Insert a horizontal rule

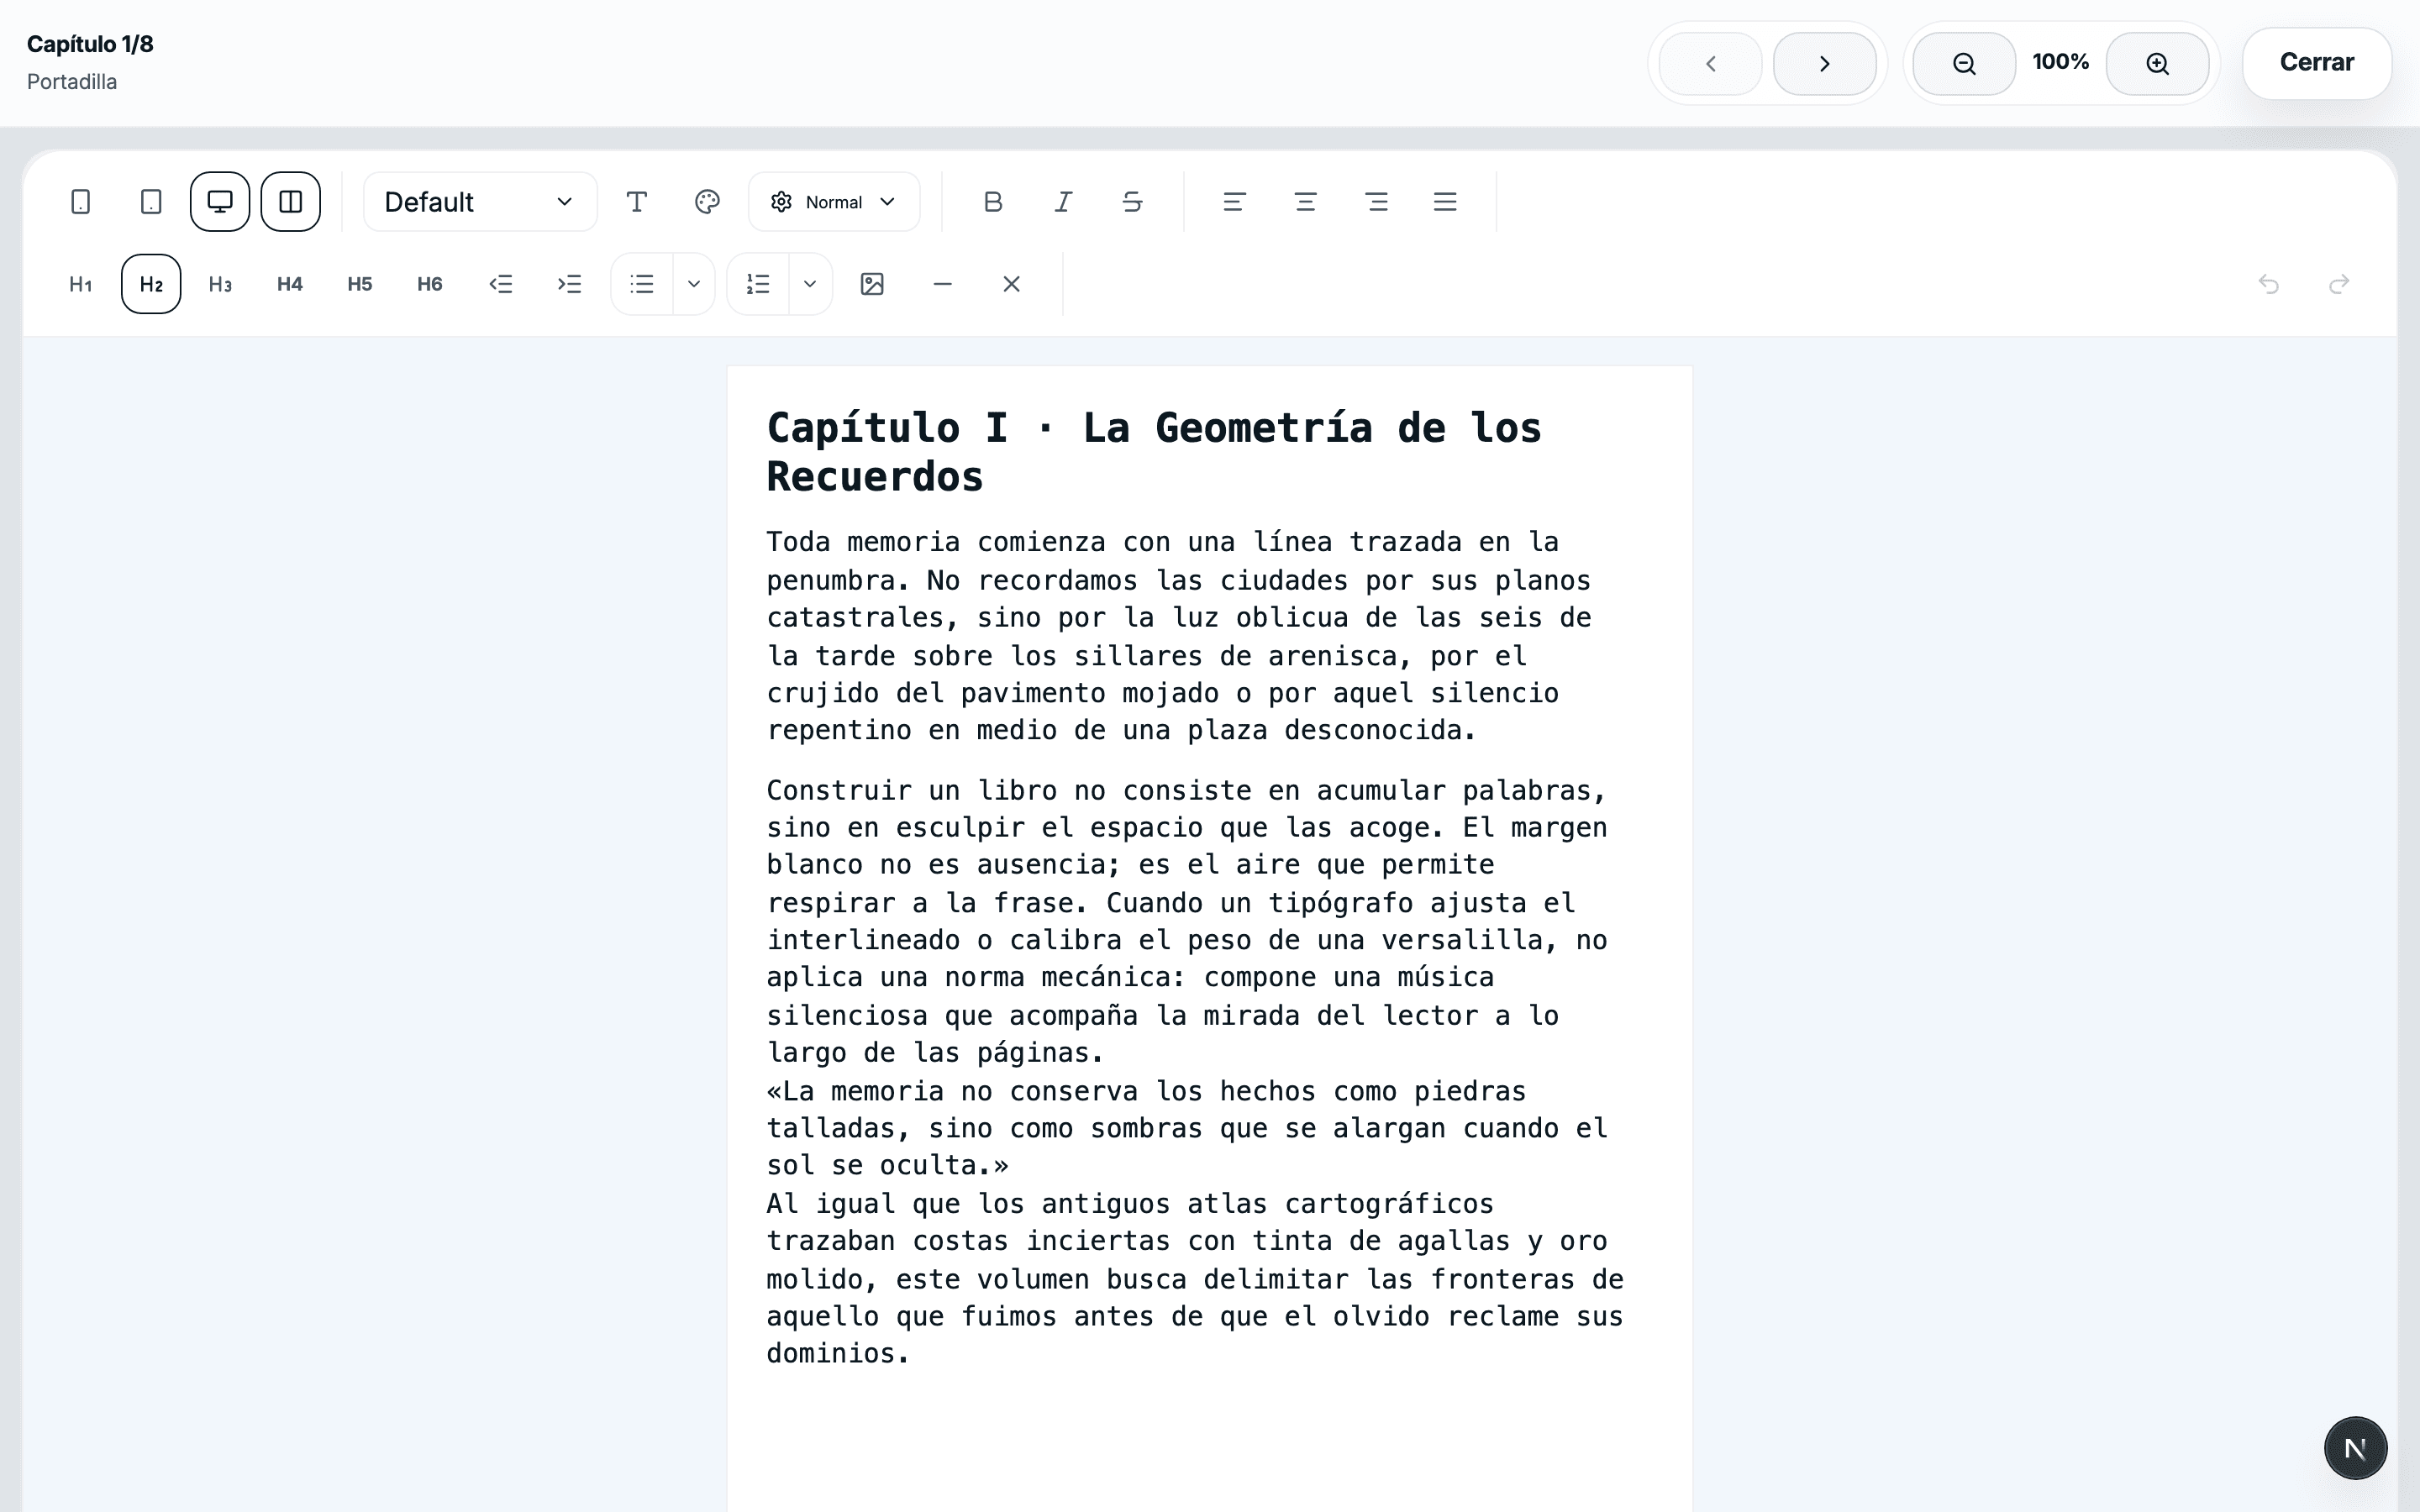coord(942,284)
